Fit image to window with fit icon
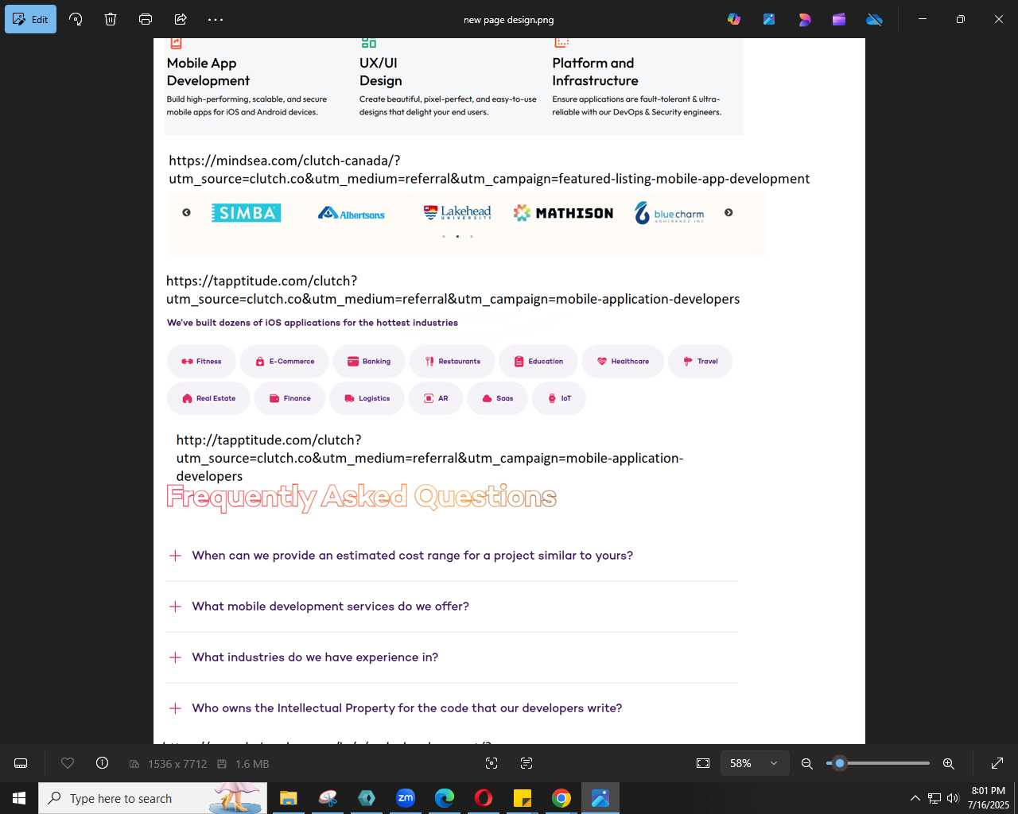Viewport: 1018px width, 814px height. click(x=703, y=763)
